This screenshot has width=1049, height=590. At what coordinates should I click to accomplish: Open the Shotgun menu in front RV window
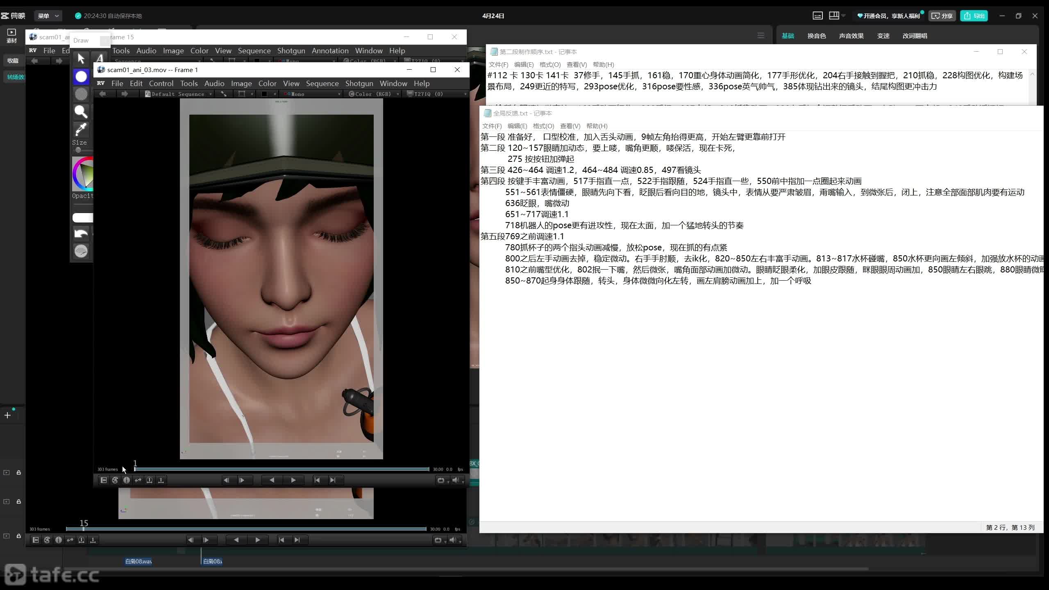click(x=359, y=83)
